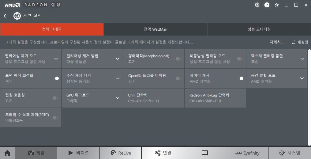The height and width of the screenshot is (159, 311).
Task: Open the help question mark icon
Action: [x=267, y=5]
